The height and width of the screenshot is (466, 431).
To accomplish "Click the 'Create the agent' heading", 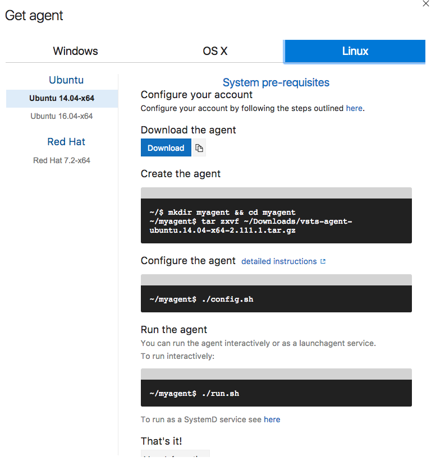I will click(181, 174).
